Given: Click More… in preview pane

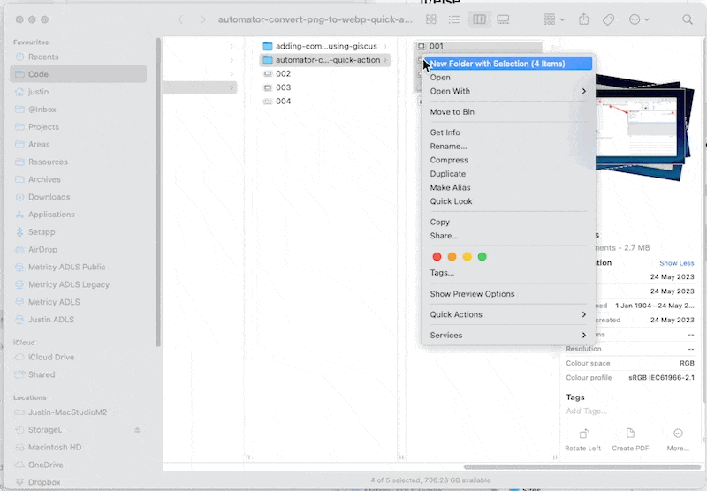Looking at the screenshot, I should tap(678, 440).
